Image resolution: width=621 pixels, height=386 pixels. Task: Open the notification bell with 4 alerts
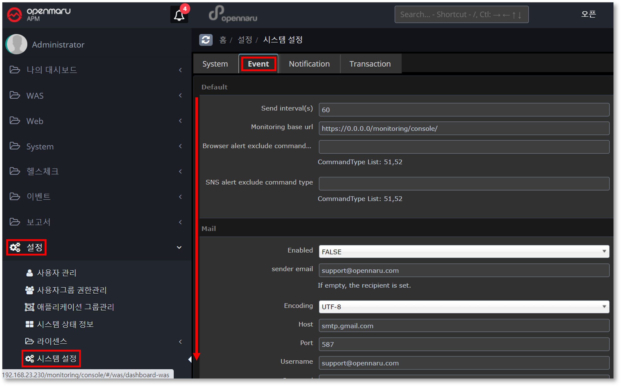pyautogui.click(x=179, y=15)
